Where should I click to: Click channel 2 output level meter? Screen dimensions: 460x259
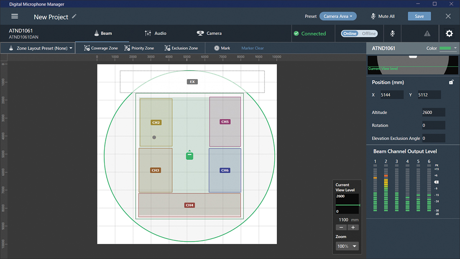click(386, 188)
